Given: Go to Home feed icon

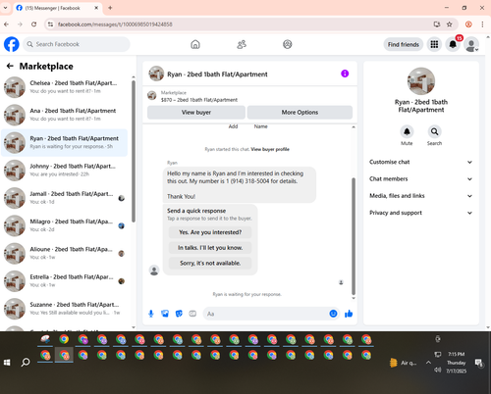Looking at the screenshot, I should (195, 44).
